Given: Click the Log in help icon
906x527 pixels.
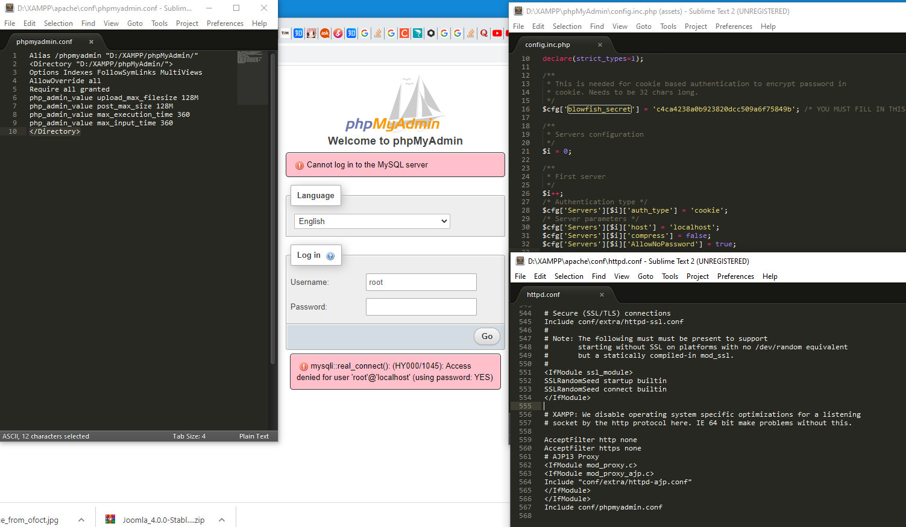Looking at the screenshot, I should coord(330,255).
